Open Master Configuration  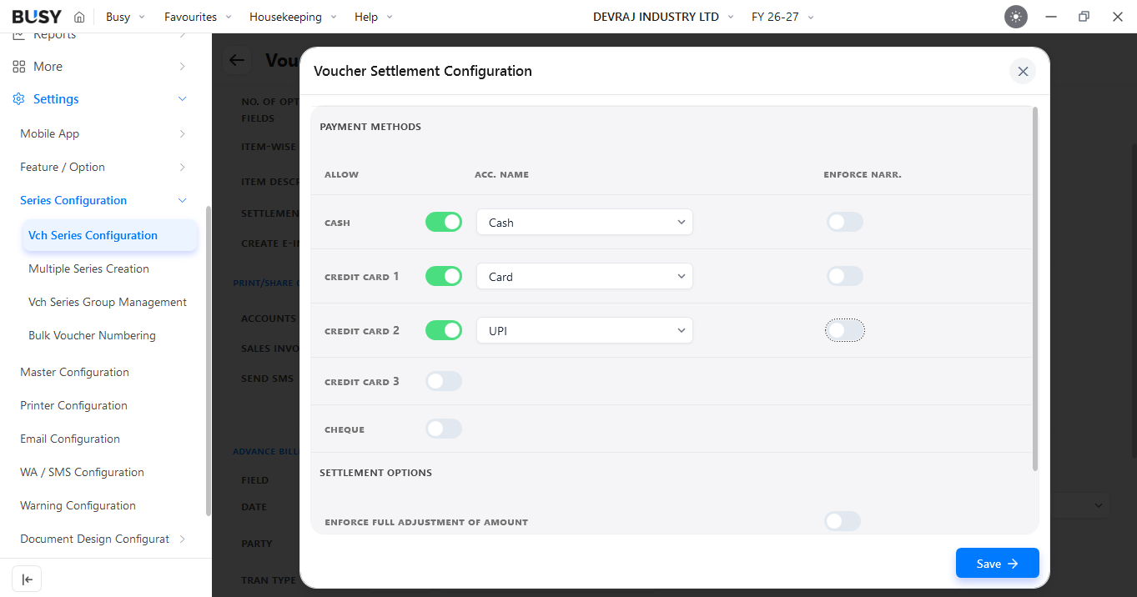point(74,372)
